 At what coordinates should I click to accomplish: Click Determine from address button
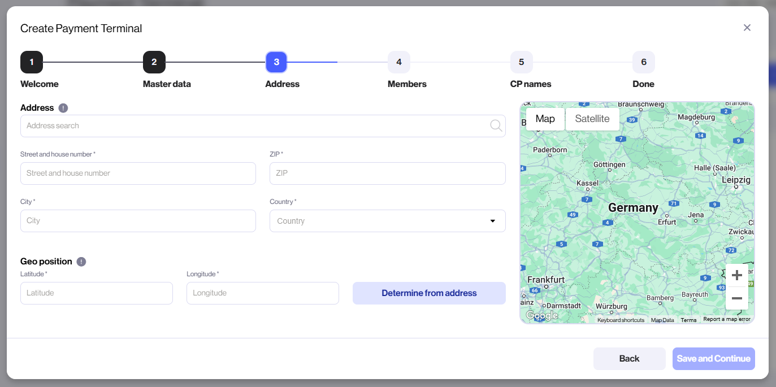point(429,293)
